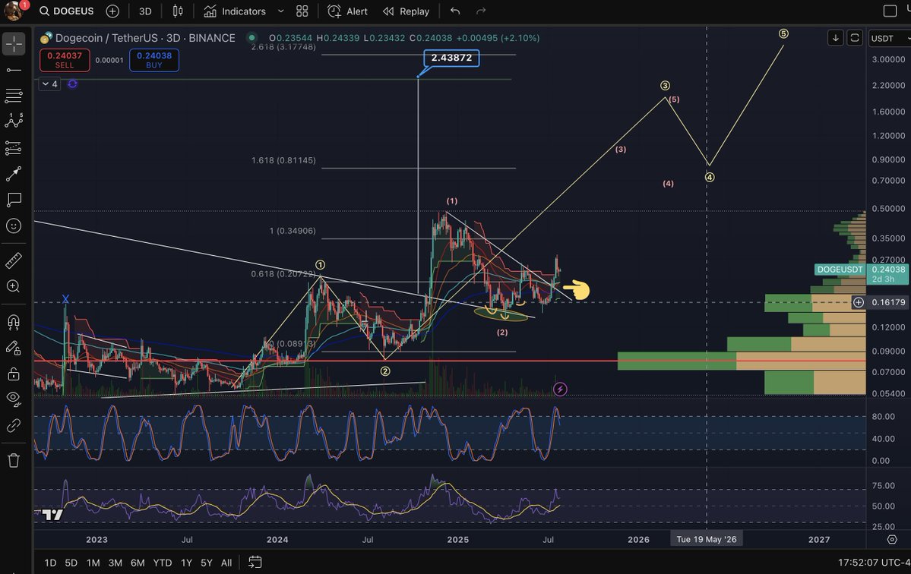Toggle magnet mode snapping
911x574 pixels.
coord(14,321)
